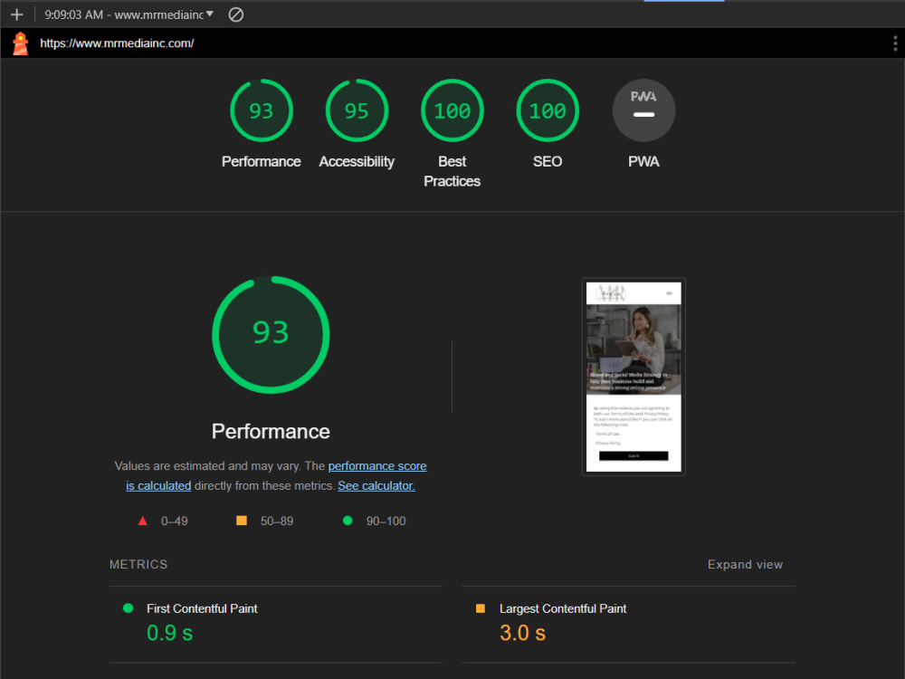The image size is (905, 679).
Task: Click the METRICS section heading
Action: tap(138, 564)
